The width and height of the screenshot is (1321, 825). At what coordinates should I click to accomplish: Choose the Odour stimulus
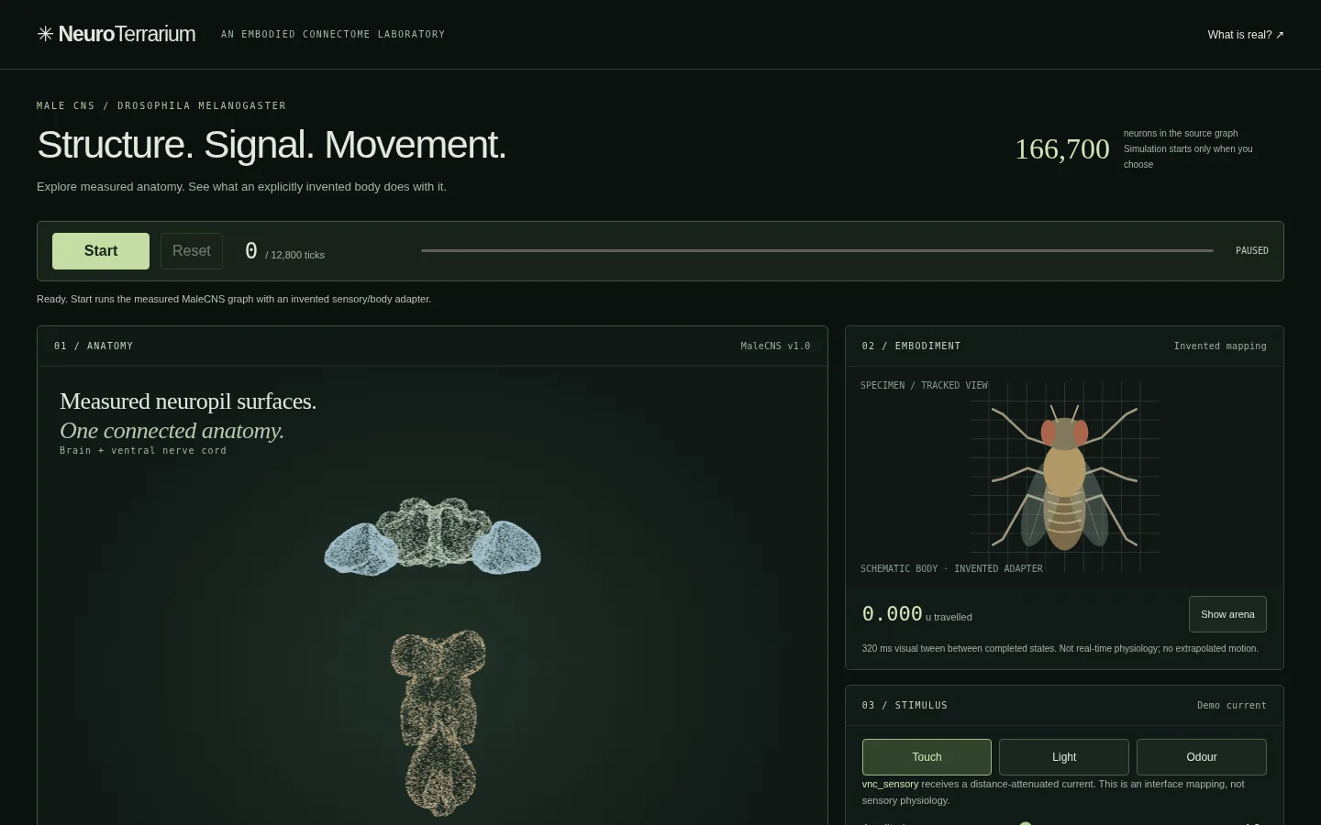(x=1202, y=757)
